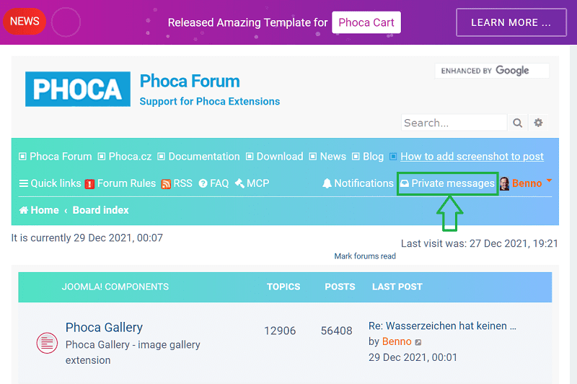Click the Forum Rules red icon

(90, 184)
